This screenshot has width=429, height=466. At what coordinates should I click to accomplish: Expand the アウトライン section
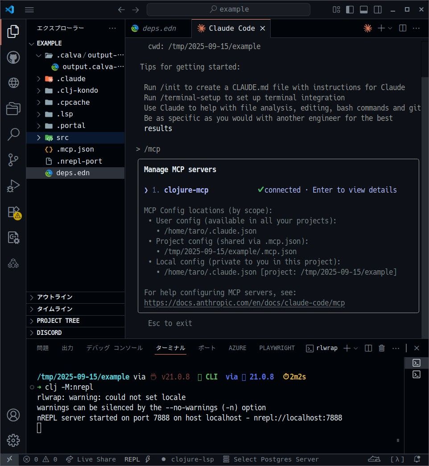[x=75, y=297]
